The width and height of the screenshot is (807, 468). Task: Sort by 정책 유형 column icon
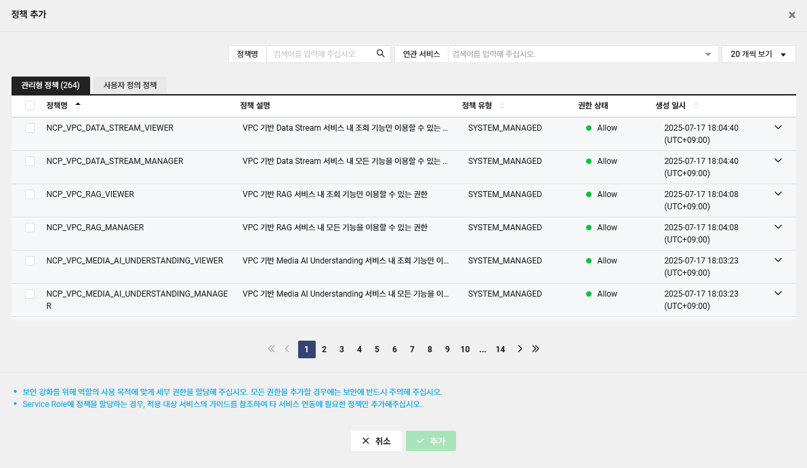coord(502,106)
